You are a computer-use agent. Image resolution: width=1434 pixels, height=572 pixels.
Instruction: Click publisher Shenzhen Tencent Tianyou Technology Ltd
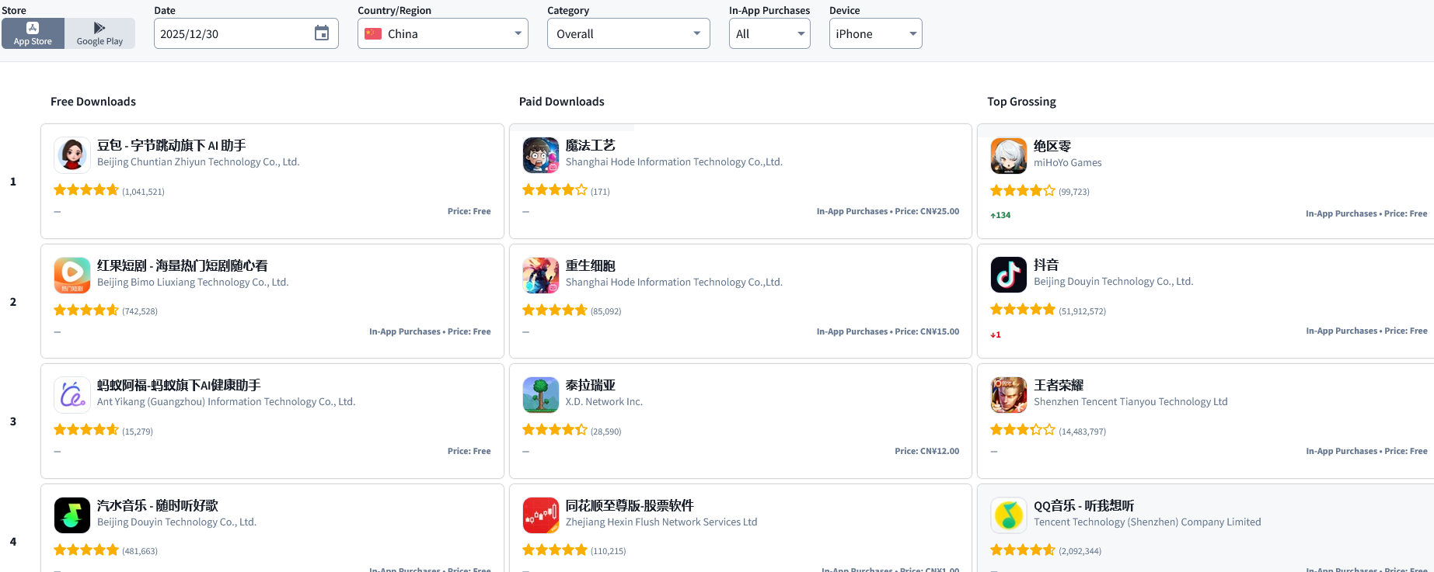1131,402
